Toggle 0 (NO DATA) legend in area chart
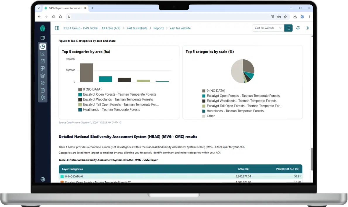Viewport: 348px width, 207px height. point(90,89)
